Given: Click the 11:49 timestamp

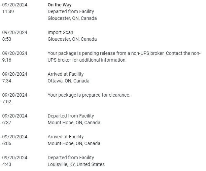Looking at the screenshot, I should [x=8, y=11].
